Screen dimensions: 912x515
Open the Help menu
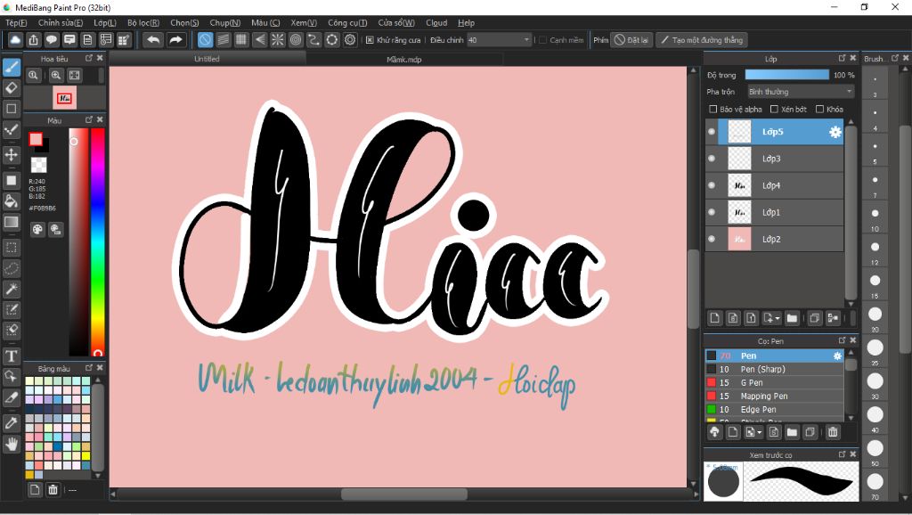click(466, 22)
